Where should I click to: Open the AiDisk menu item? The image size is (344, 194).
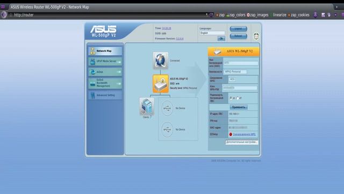(105, 72)
